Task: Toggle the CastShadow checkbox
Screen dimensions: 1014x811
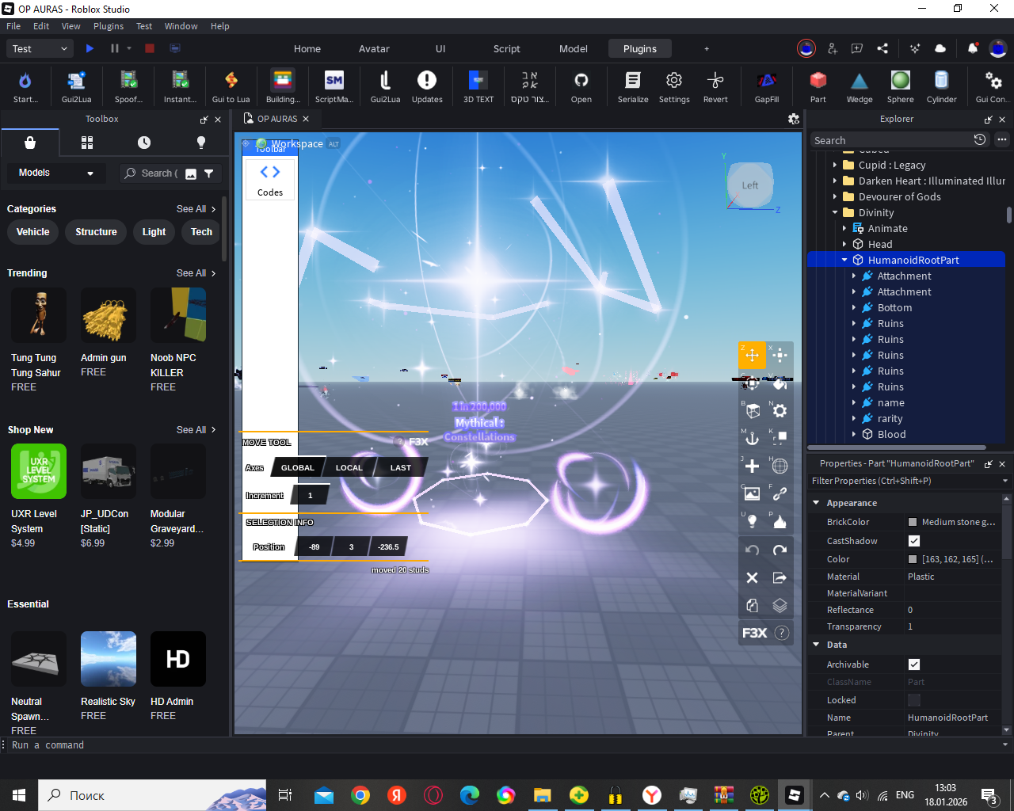Action: coord(914,541)
